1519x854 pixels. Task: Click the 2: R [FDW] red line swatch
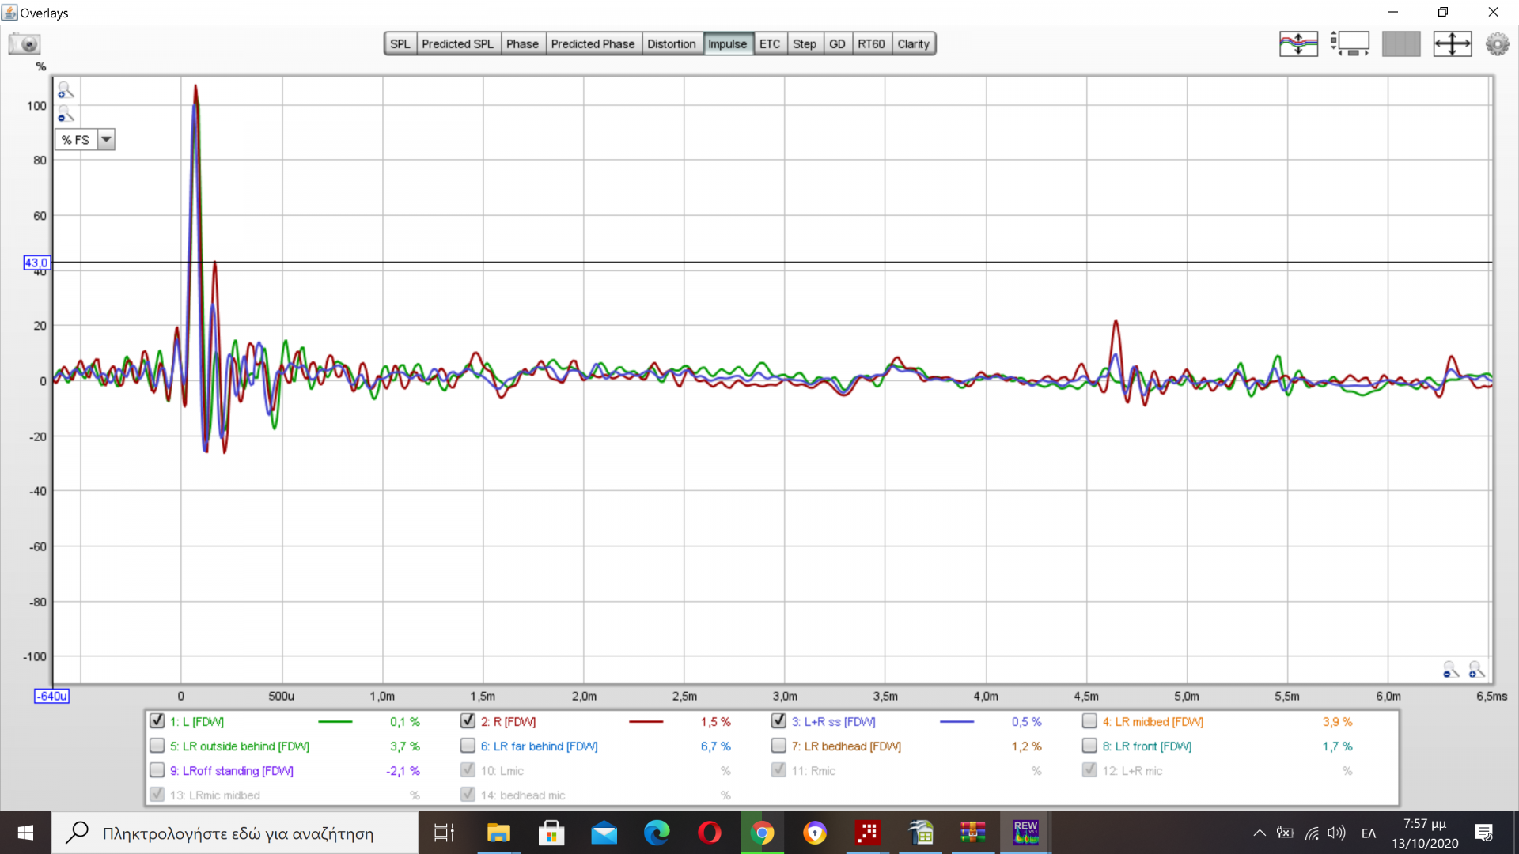[x=646, y=722]
